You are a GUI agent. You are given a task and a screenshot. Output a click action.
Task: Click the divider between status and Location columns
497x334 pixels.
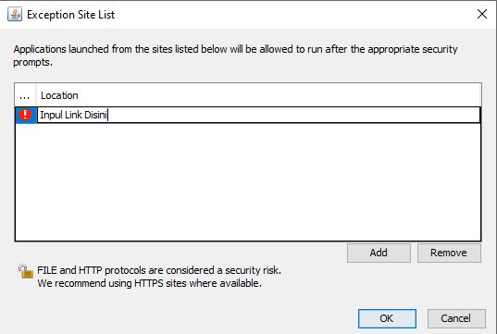(x=36, y=95)
